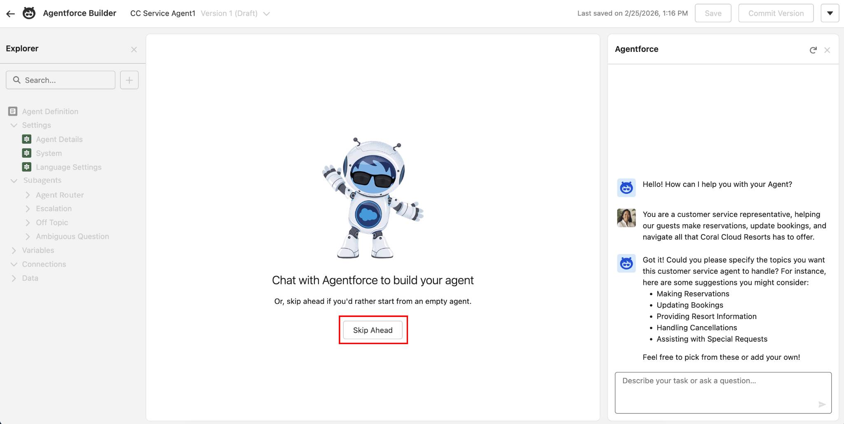Click 'CC Service Agent1' agent name
Viewport: 844px width, 424px height.
pyautogui.click(x=163, y=14)
